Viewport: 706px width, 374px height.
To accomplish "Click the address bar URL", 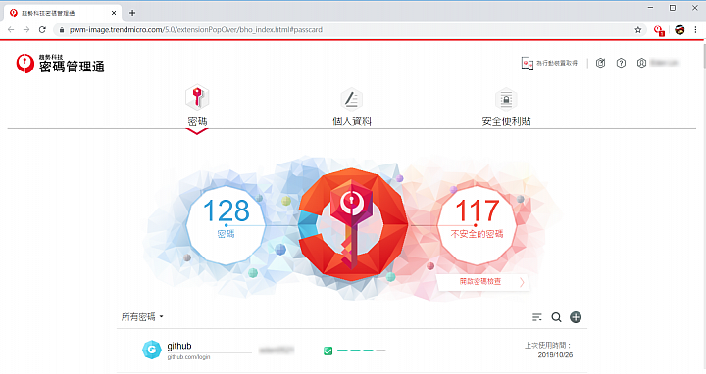I will pos(196,30).
